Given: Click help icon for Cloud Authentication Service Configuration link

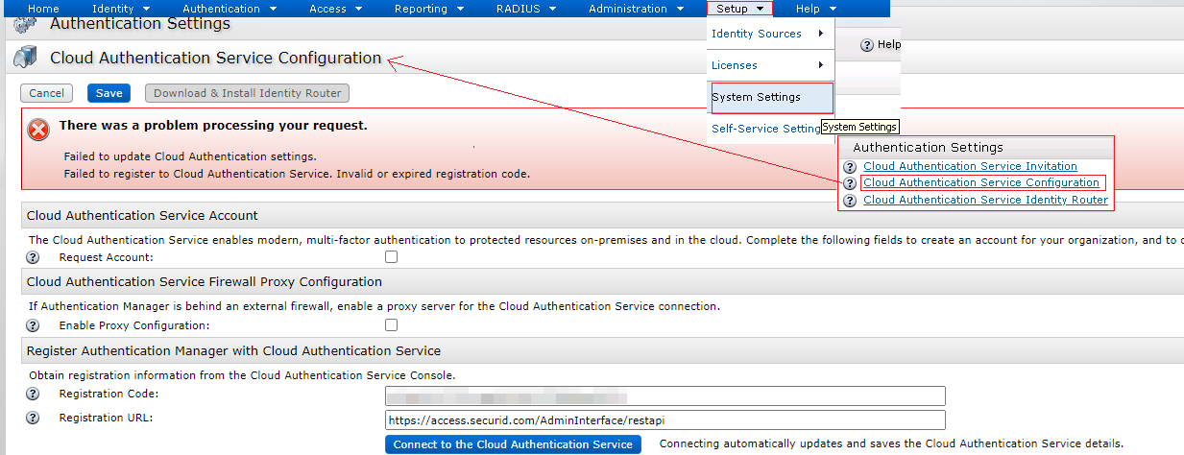Looking at the screenshot, I should coord(850,183).
